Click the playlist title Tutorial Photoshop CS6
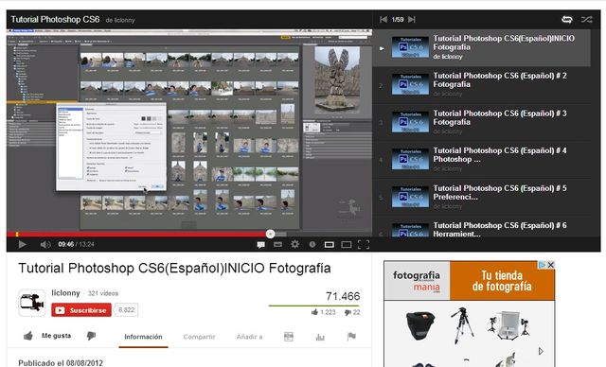 (x=55, y=19)
